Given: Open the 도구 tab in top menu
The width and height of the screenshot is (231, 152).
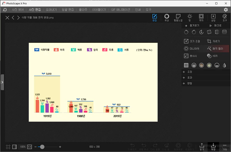Looking at the screenshot, I should pyautogui.click(x=148, y=10).
